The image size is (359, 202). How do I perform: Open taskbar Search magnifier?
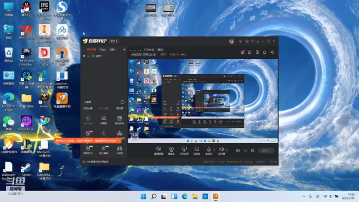pyautogui.click(x=154, y=197)
